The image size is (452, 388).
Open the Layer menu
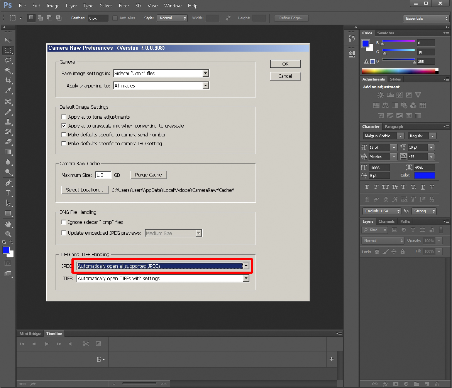pyautogui.click(x=71, y=6)
